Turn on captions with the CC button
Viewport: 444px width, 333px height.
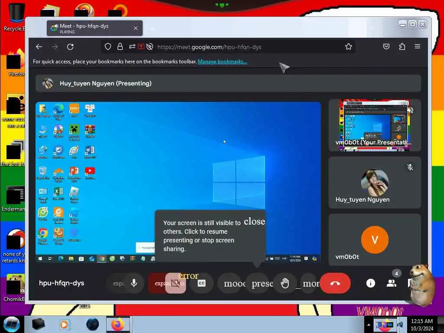click(x=201, y=283)
